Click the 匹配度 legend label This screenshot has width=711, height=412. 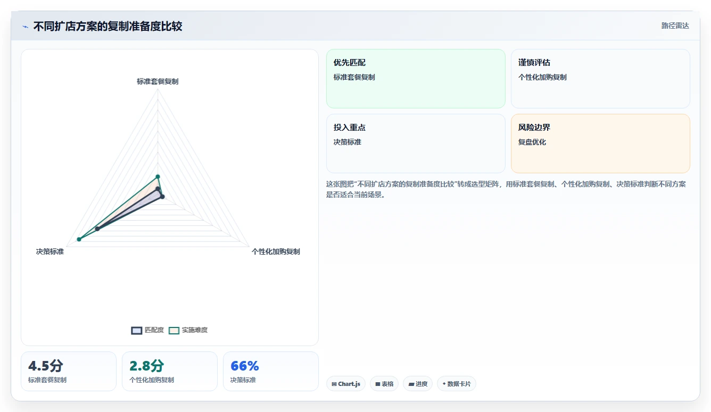[x=154, y=330]
